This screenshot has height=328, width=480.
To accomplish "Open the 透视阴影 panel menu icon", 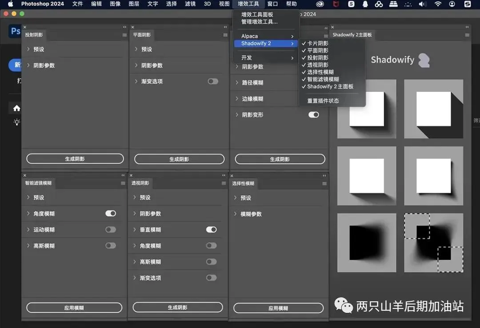I will tap(224, 183).
